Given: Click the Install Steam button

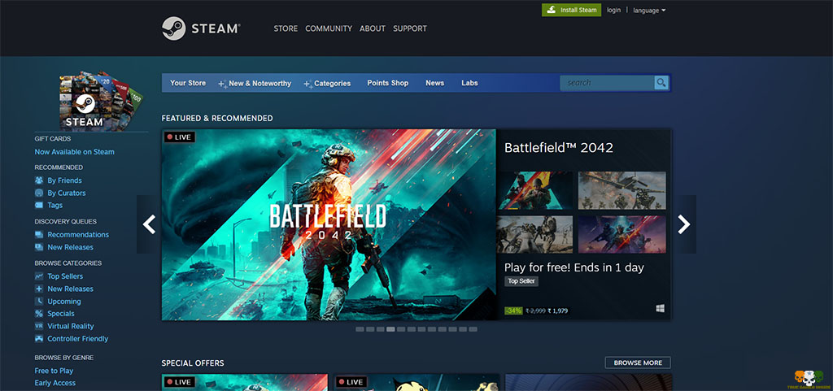Looking at the screenshot, I should tap(572, 10).
